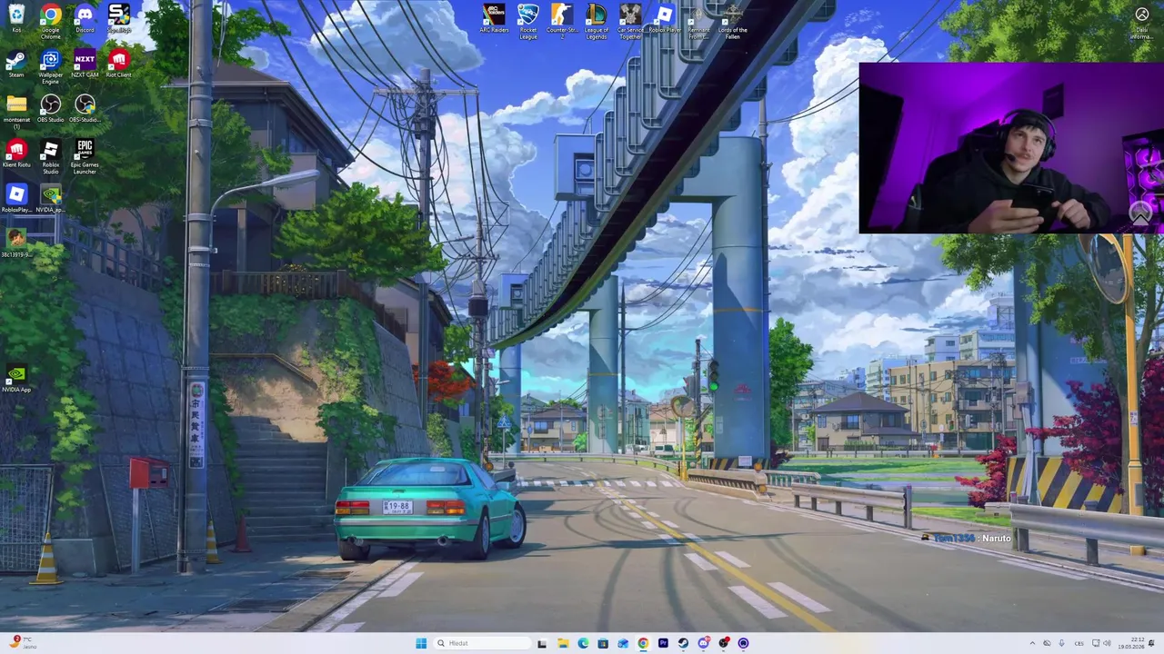Image resolution: width=1164 pixels, height=654 pixels.
Task: Click the Další informa... wallpaper info icon
Action: [x=1141, y=23]
